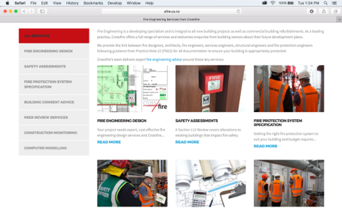Click the safety officer photo thumbnail
This screenshot has width=342, height=217.
point(132,183)
